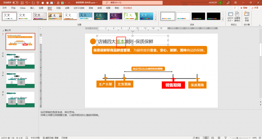Click the orange circle beside slide title
The height and width of the screenshot is (139, 262).
click(93, 41)
